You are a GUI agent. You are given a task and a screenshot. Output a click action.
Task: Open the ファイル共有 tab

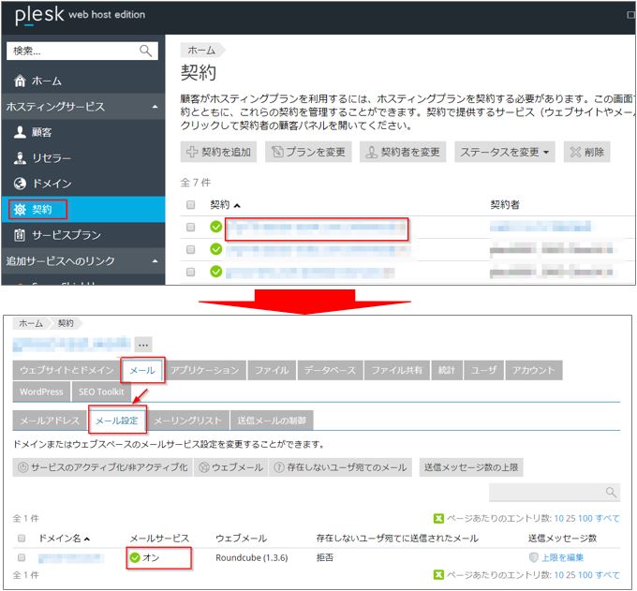397,370
